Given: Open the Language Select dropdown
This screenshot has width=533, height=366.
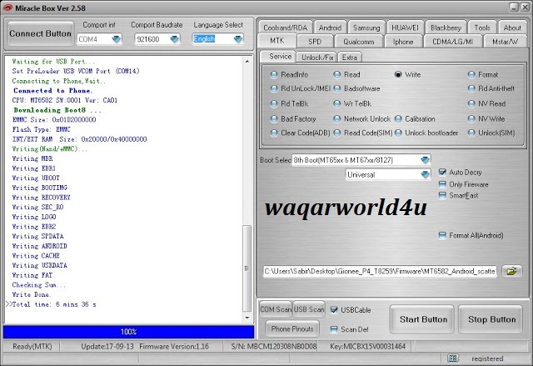Looking at the screenshot, I should pos(238,39).
